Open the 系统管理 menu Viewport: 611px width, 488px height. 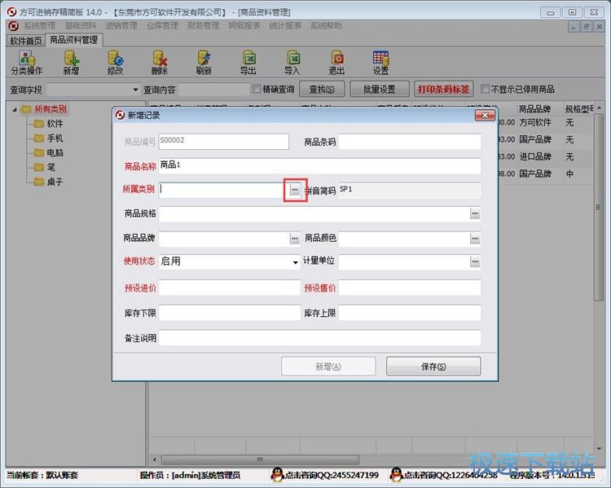[x=40, y=26]
